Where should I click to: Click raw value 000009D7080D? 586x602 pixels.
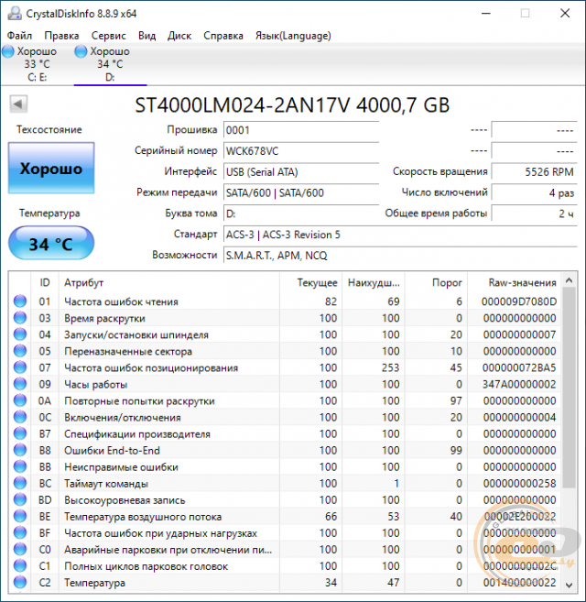pyautogui.click(x=519, y=301)
